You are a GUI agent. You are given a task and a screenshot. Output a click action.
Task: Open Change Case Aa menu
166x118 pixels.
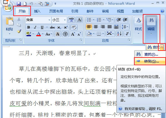(49, 34)
